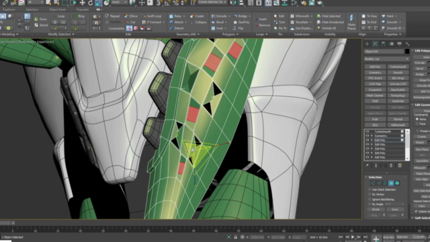Expand Properties panel arrow
The height and width of the screenshot is (242, 430).
point(400,34)
